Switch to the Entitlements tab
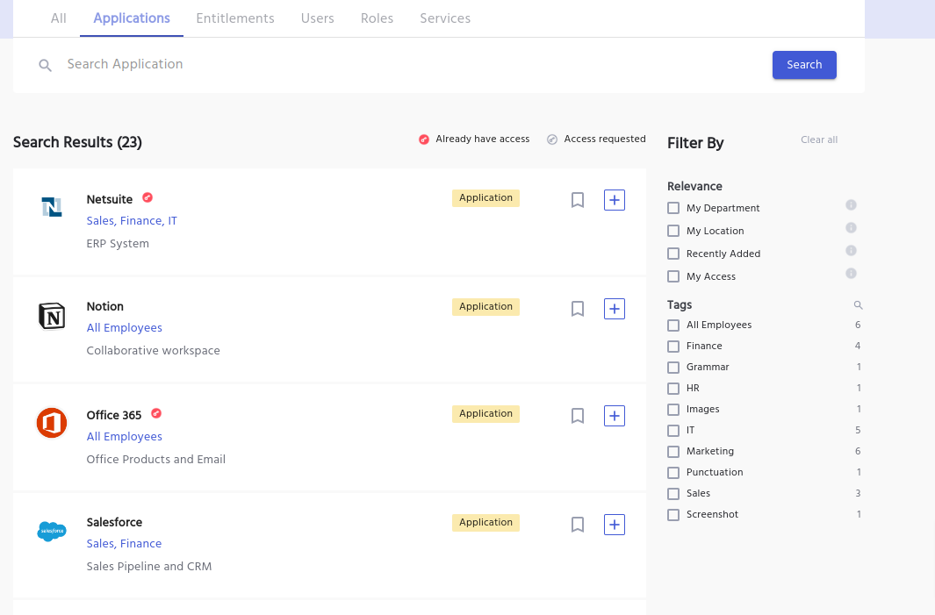This screenshot has height=615, width=935. (x=235, y=18)
